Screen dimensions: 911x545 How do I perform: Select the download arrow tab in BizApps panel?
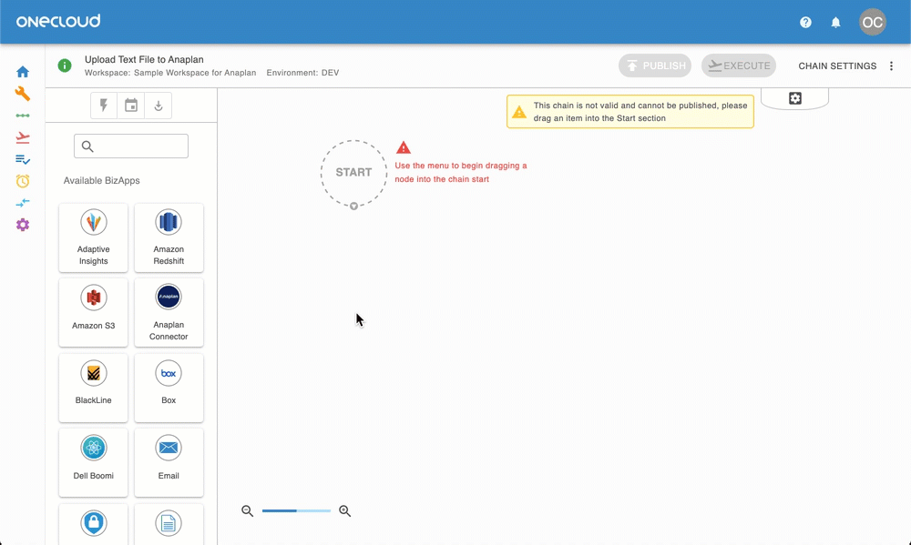[158, 105]
